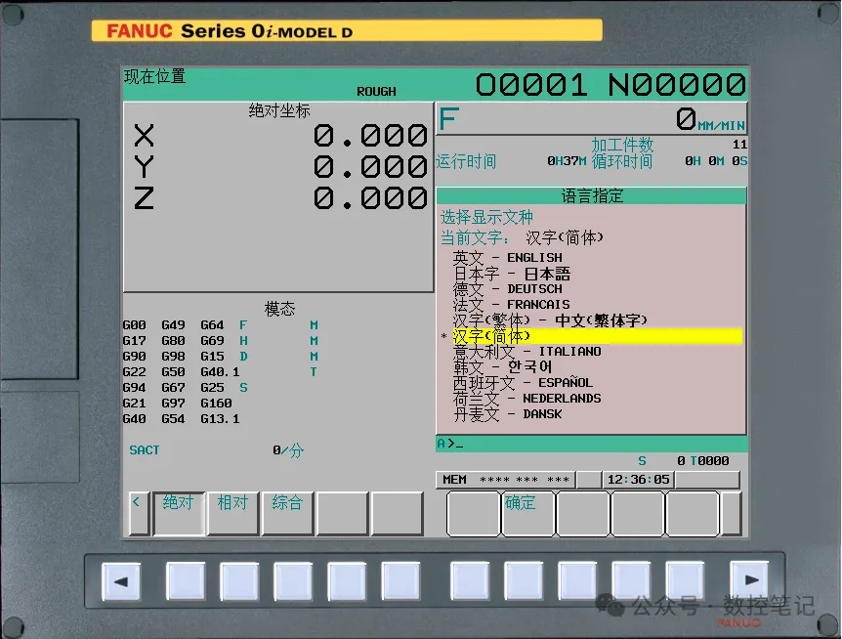Choose 德文 - DEUTSCH in the language list
The width and height of the screenshot is (842, 639).
[508, 289]
